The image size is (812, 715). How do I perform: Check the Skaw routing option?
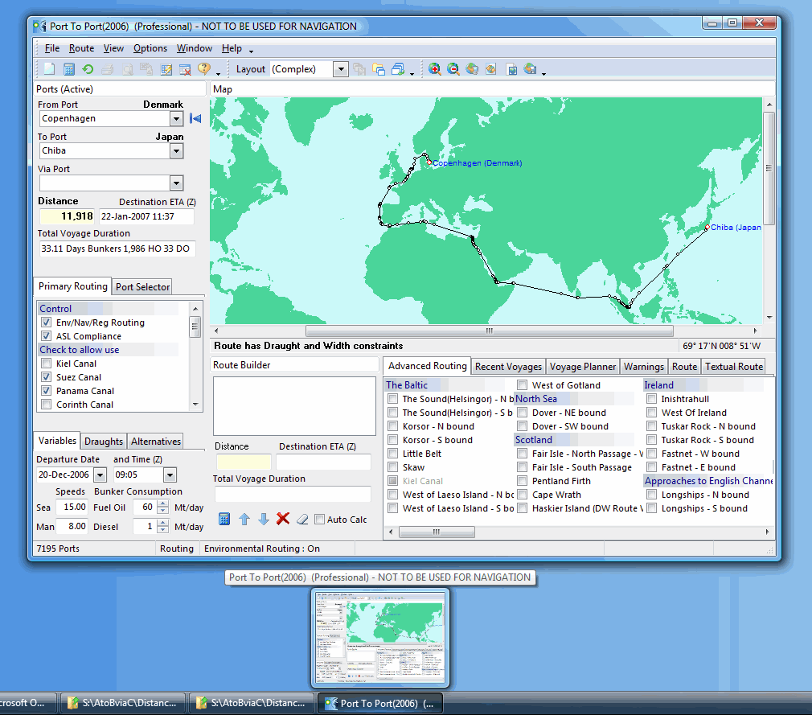(x=393, y=466)
